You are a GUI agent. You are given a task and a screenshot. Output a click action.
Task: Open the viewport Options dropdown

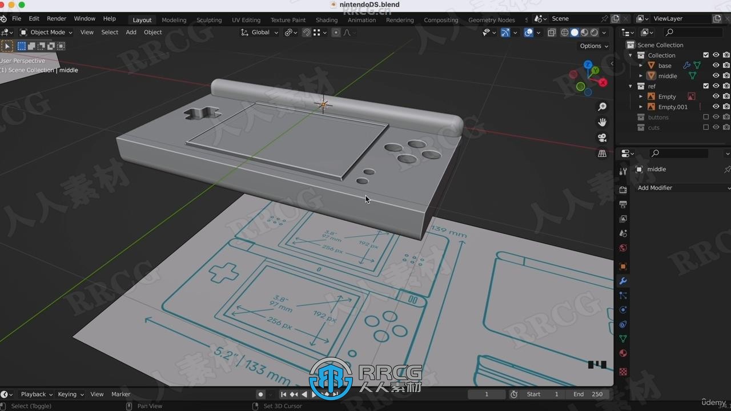pos(594,46)
